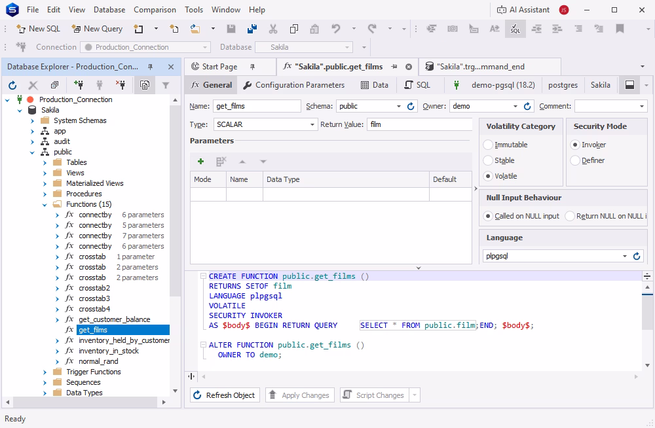
Task: Select inventory_in_stock function in tree
Action: coord(109,351)
